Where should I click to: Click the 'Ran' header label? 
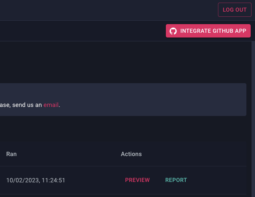[11, 154]
